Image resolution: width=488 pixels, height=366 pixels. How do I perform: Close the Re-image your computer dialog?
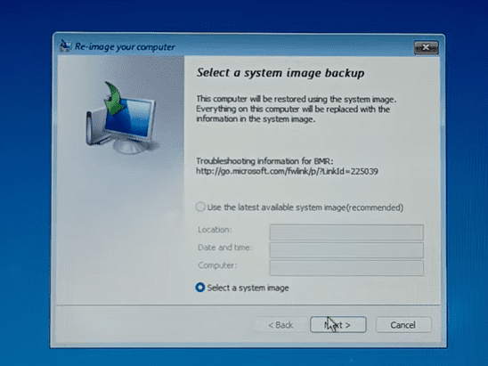tap(426, 47)
